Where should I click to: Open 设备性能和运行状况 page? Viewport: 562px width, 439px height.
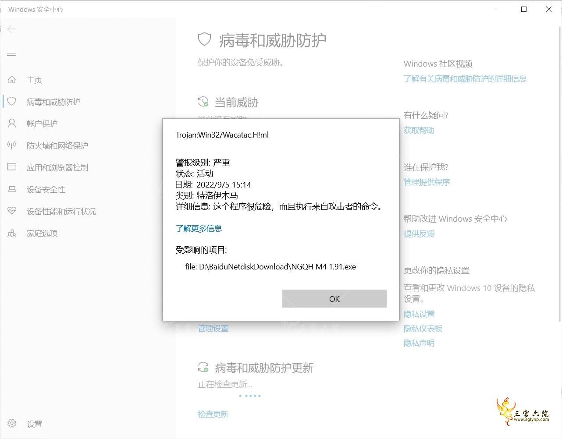61,211
